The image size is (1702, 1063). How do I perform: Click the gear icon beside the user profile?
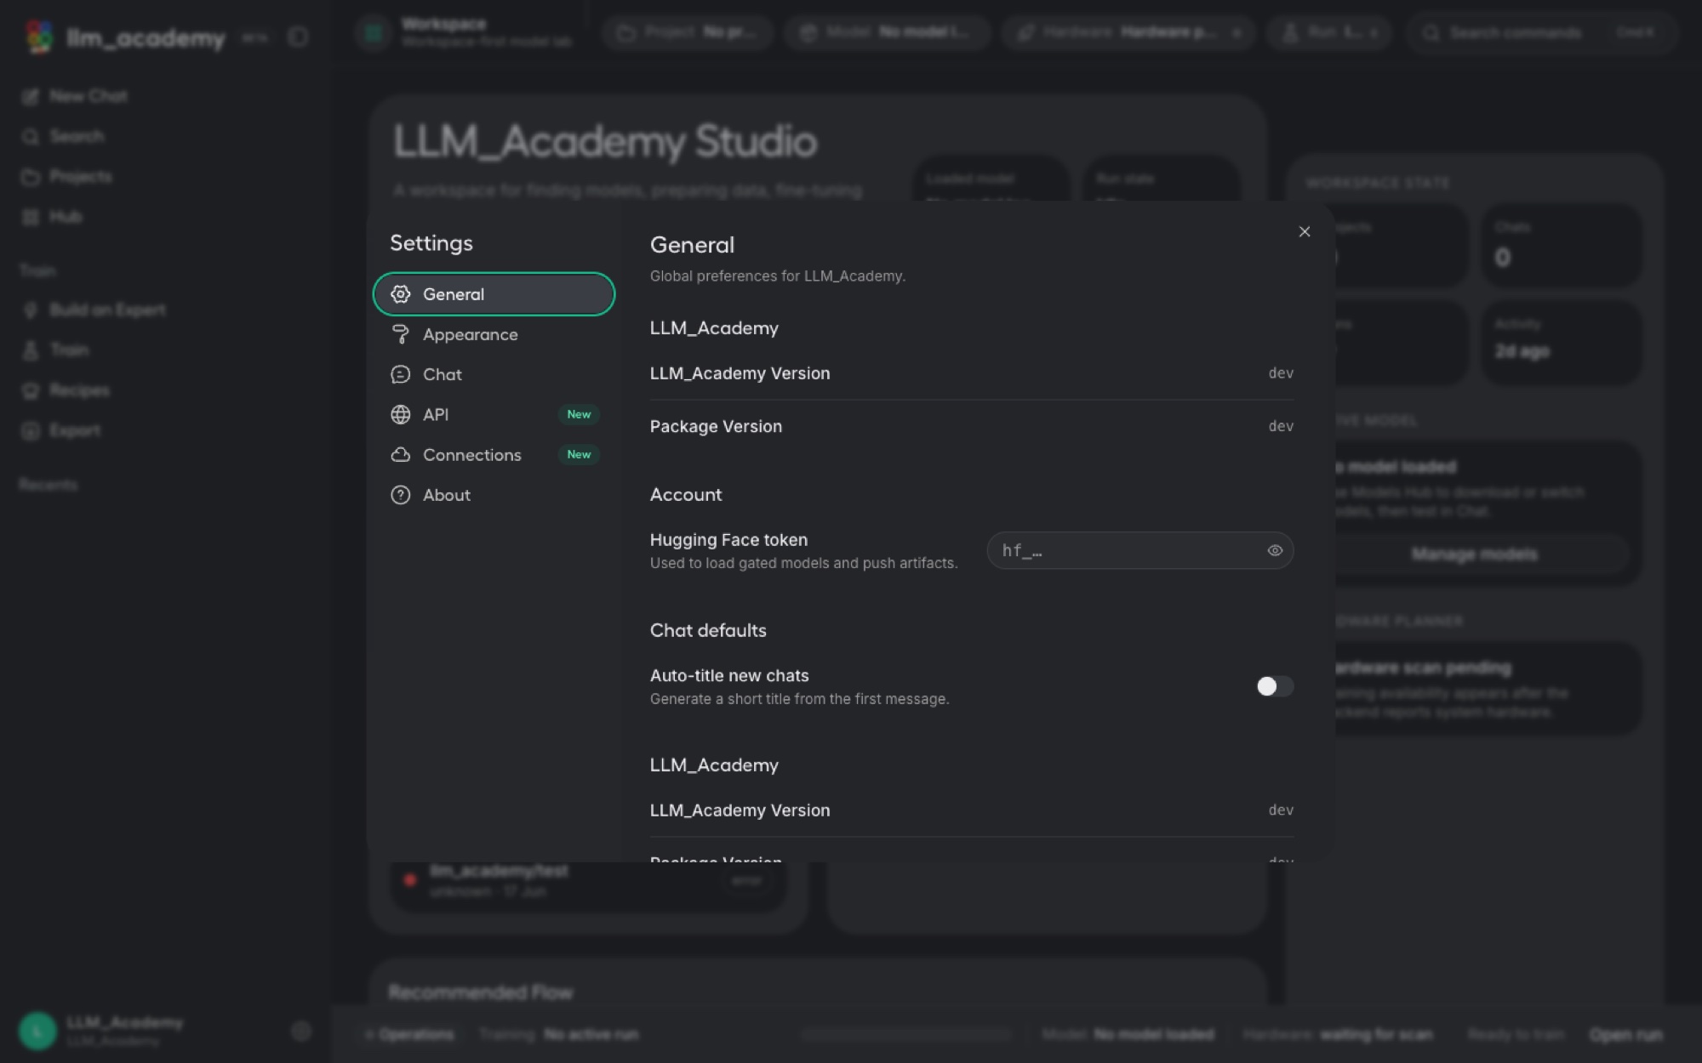(x=301, y=1032)
